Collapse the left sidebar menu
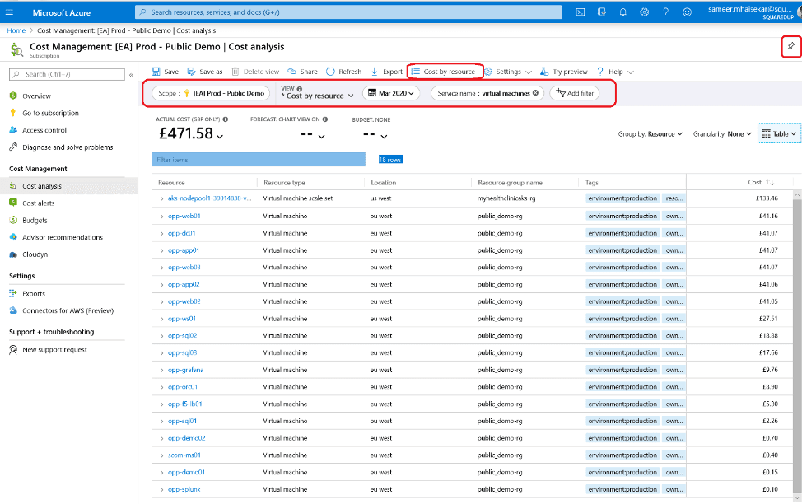The width and height of the screenshot is (802, 504). point(132,75)
